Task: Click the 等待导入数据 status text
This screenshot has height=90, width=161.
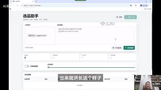Action: (x=29, y=47)
